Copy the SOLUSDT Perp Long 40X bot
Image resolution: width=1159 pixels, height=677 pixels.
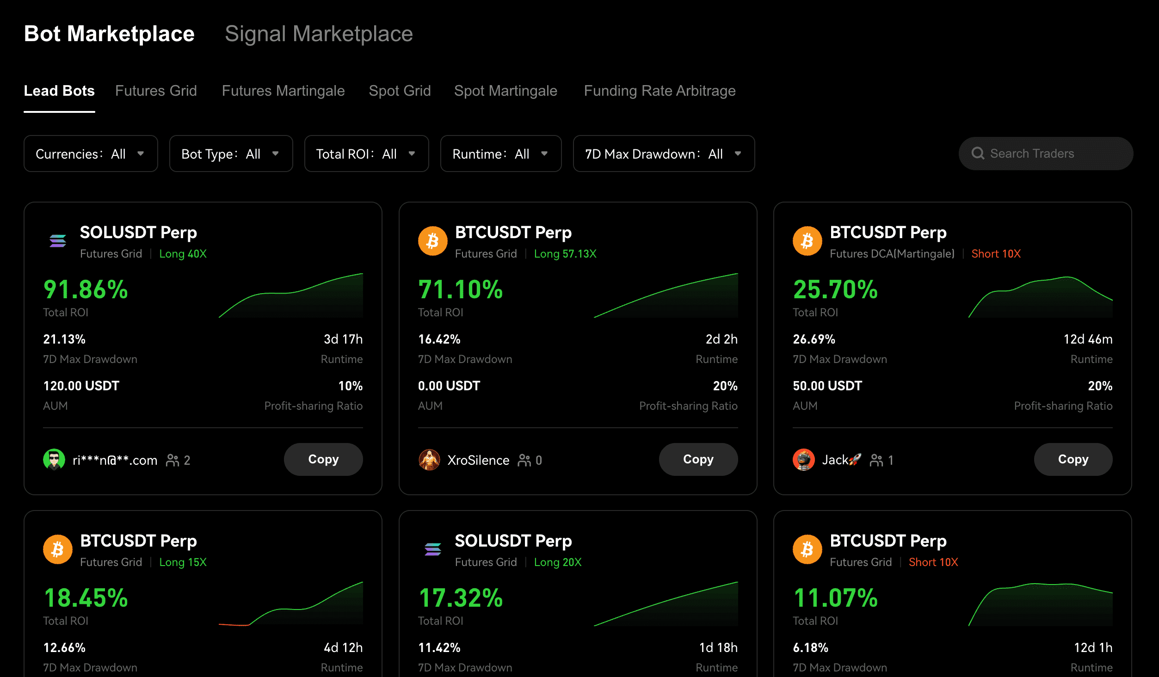pyautogui.click(x=323, y=459)
